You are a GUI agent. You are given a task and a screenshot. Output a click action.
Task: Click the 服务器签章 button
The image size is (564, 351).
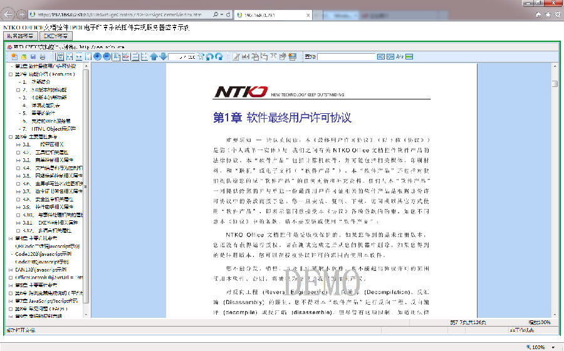pos(21,36)
